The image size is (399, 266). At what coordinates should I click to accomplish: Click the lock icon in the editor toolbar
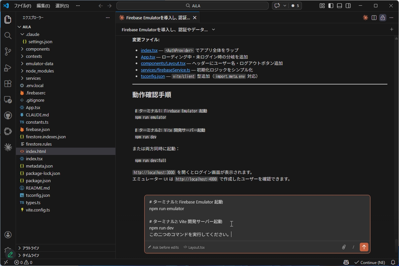(382, 18)
